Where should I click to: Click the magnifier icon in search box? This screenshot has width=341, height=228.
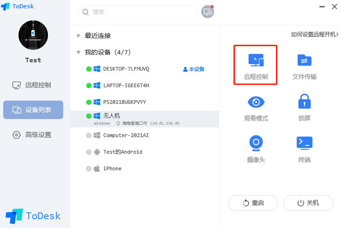(x=85, y=12)
